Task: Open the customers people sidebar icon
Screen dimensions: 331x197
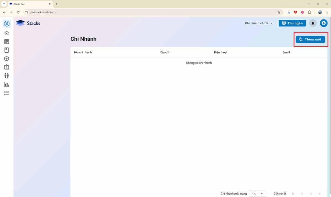Action: (x=6, y=76)
